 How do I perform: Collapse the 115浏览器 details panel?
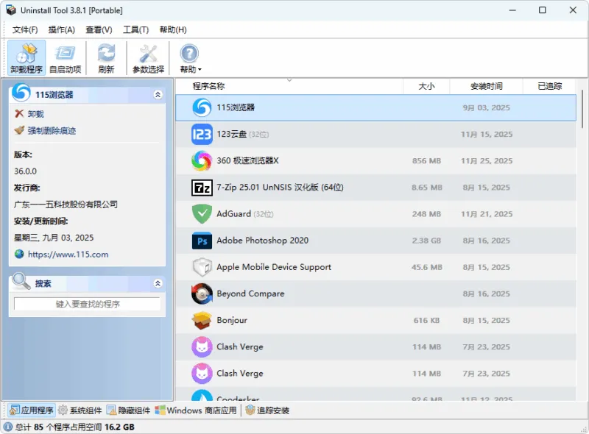158,95
